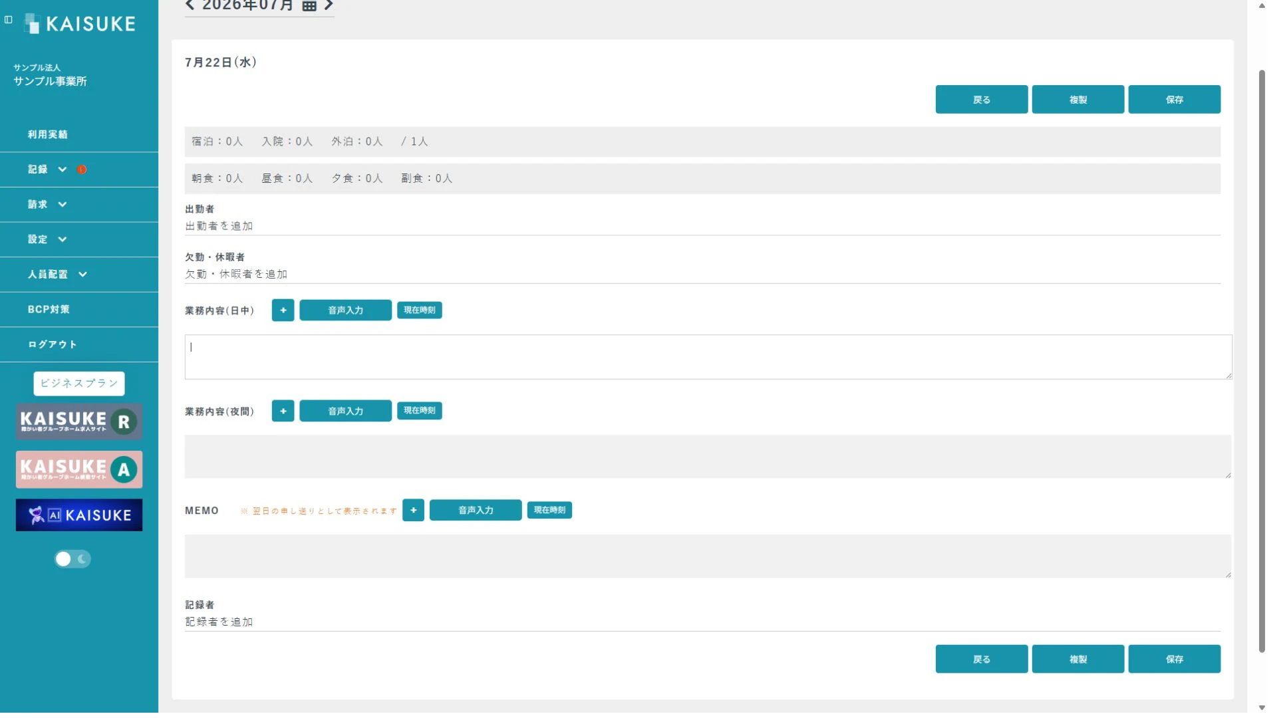The width and height of the screenshot is (1277, 718).
Task: Click top 複製 button
Action: [x=1078, y=100]
